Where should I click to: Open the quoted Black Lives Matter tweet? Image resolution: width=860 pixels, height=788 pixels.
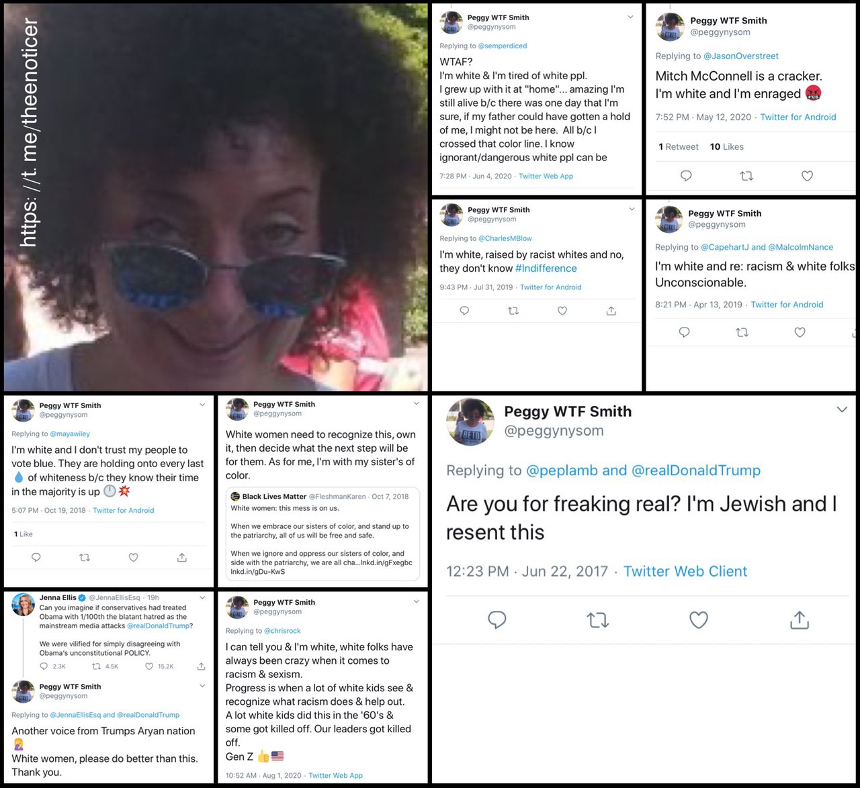[322, 534]
